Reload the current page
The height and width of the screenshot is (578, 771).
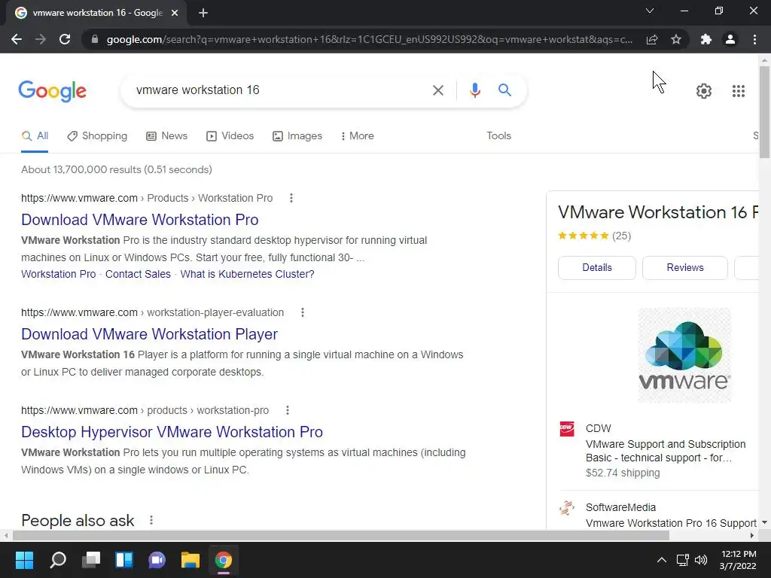(x=65, y=39)
